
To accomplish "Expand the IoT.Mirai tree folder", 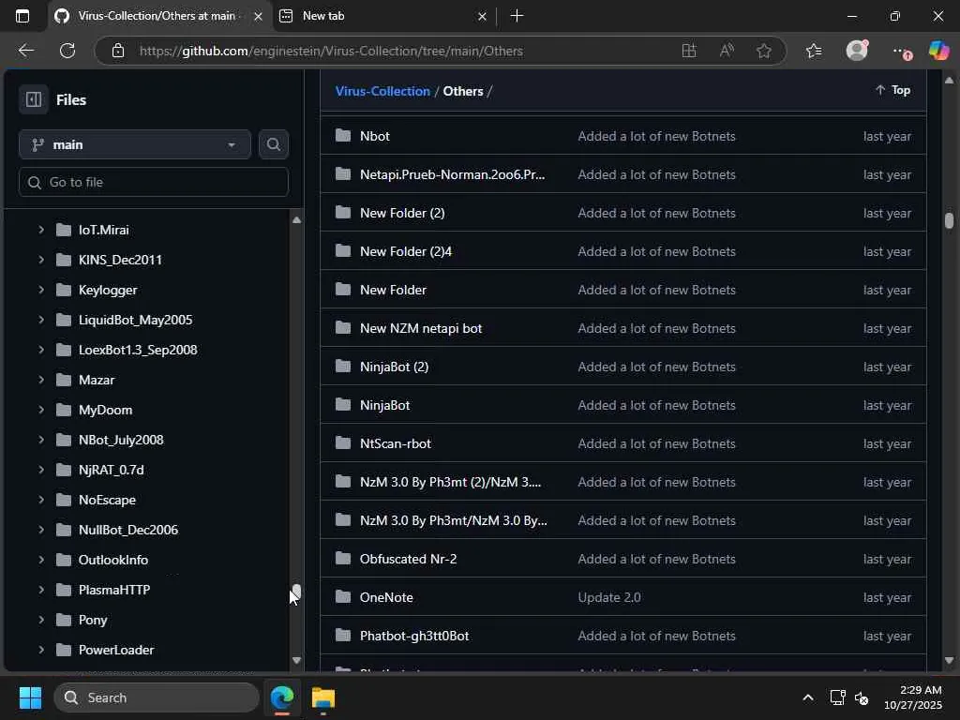I will tap(41, 230).
